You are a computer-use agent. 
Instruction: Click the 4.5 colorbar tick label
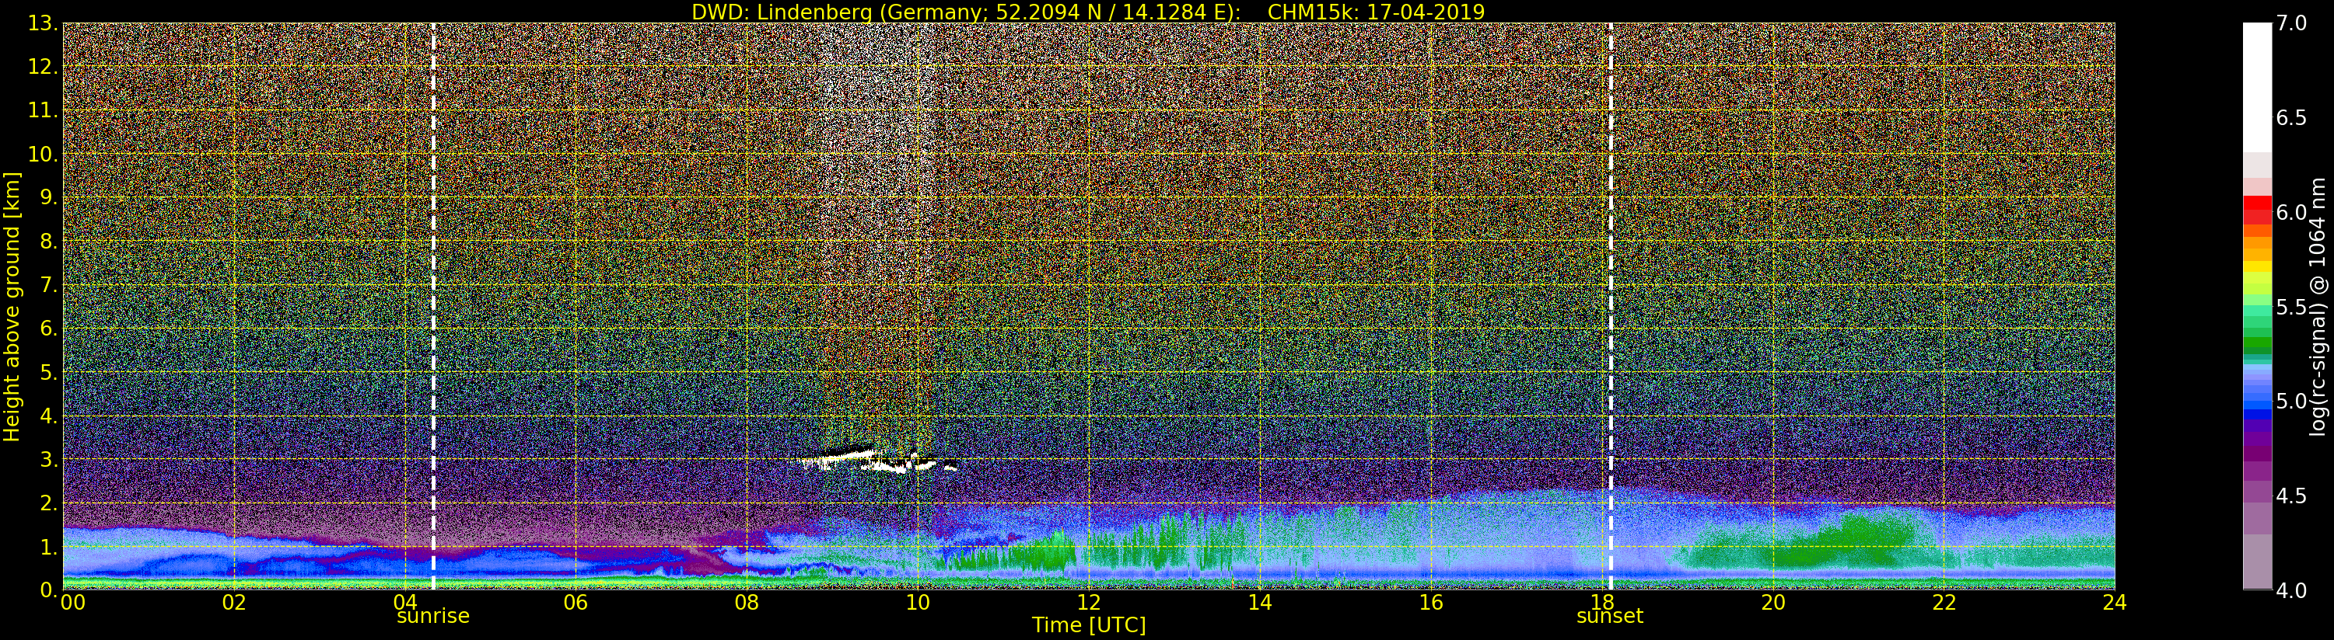point(2291,496)
